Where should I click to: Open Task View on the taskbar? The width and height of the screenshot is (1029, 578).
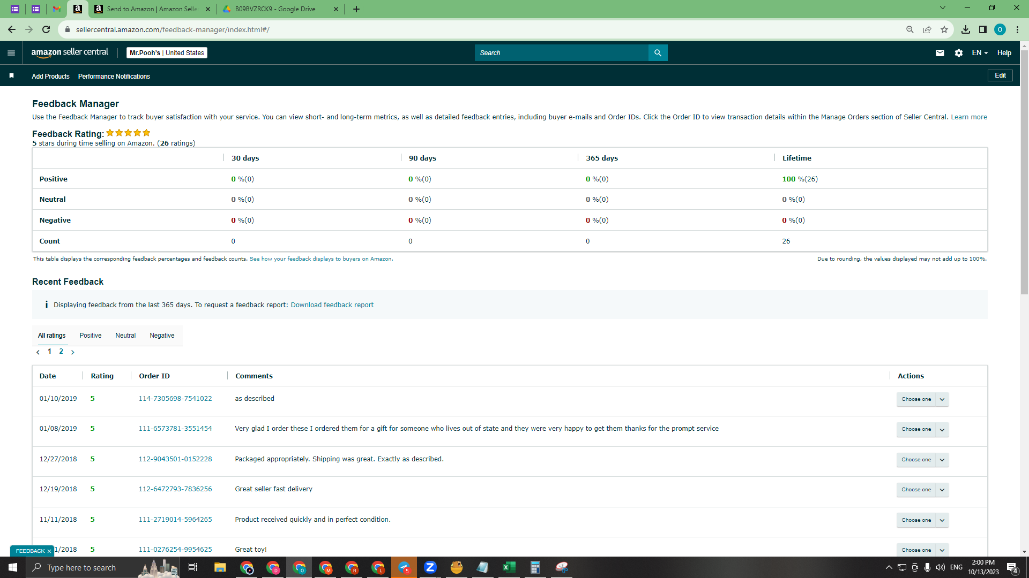click(193, 567)
